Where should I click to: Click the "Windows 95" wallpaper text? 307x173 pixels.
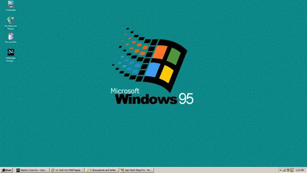(154, 99)
